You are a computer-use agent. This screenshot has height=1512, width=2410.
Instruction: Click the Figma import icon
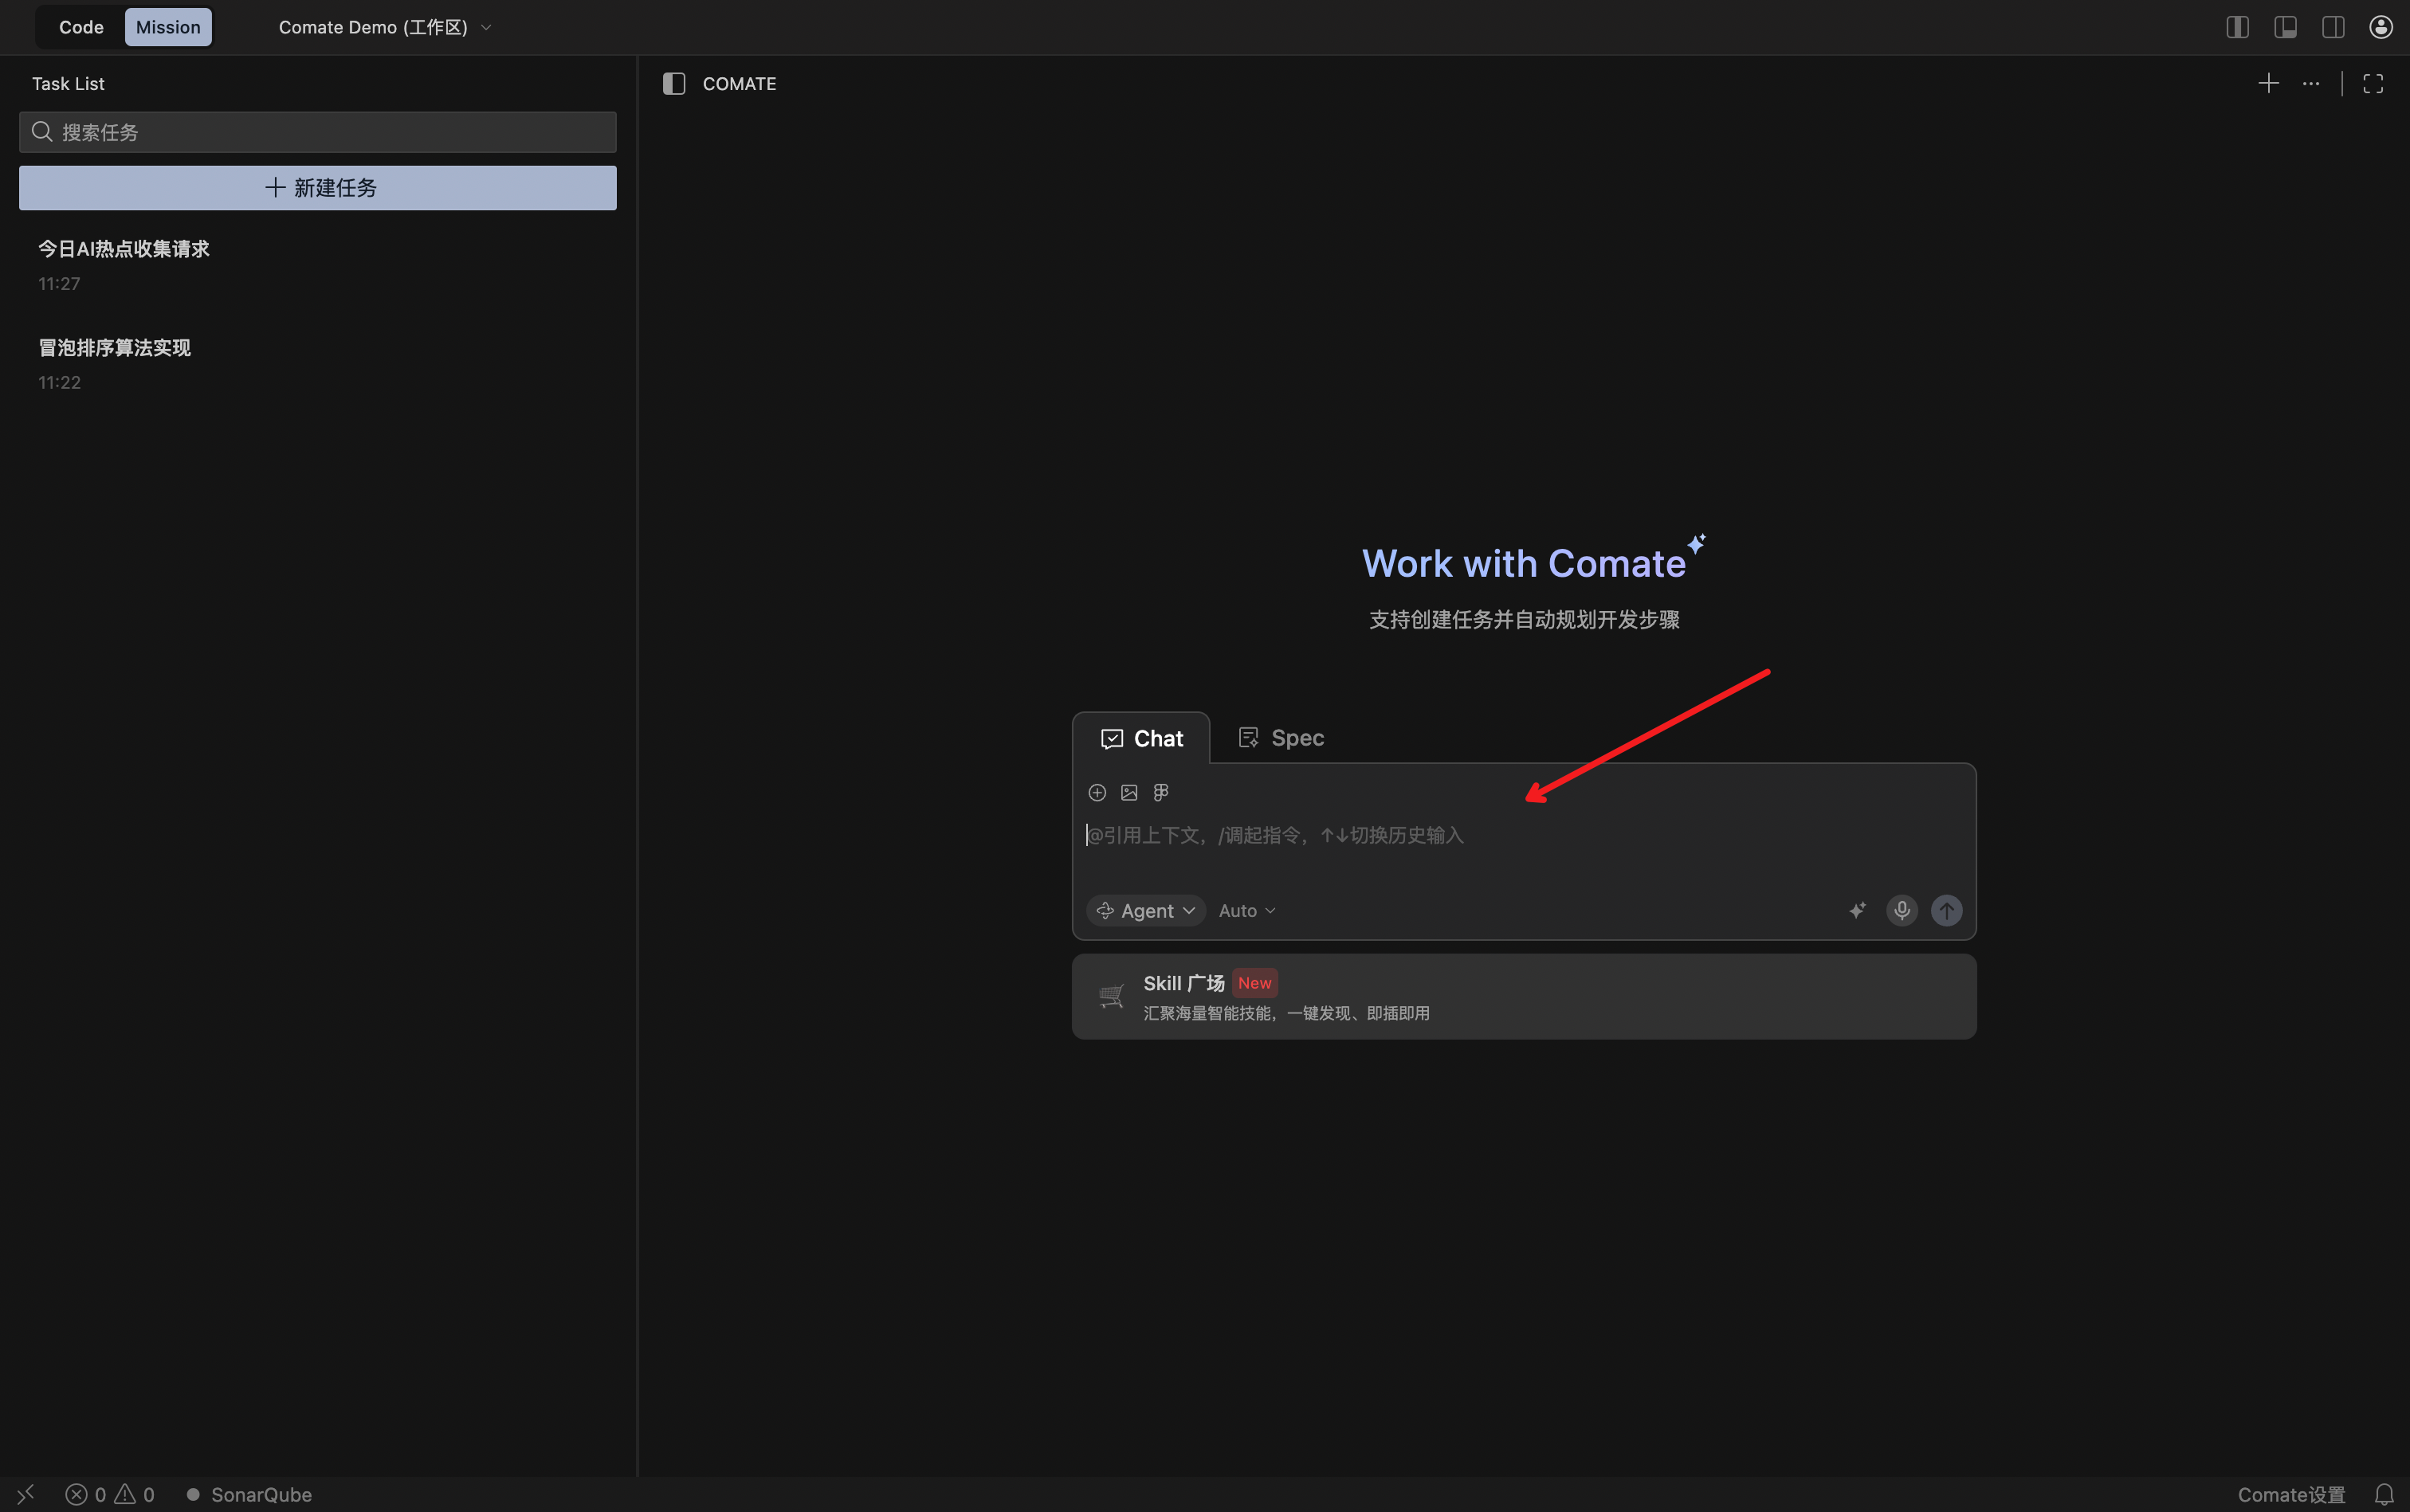tap(1161, 793)
